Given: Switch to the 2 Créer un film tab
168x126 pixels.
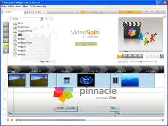Looking at the screenshot, I should coord(37,12).
